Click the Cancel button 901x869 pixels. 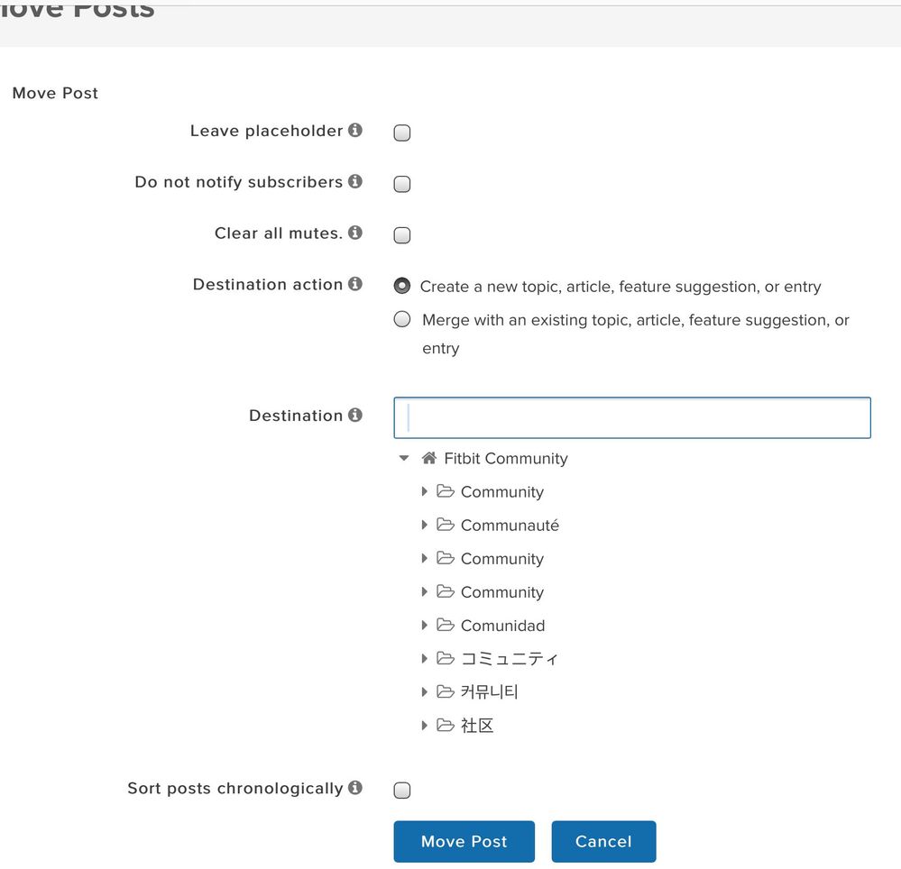click(x=603, y=841)
